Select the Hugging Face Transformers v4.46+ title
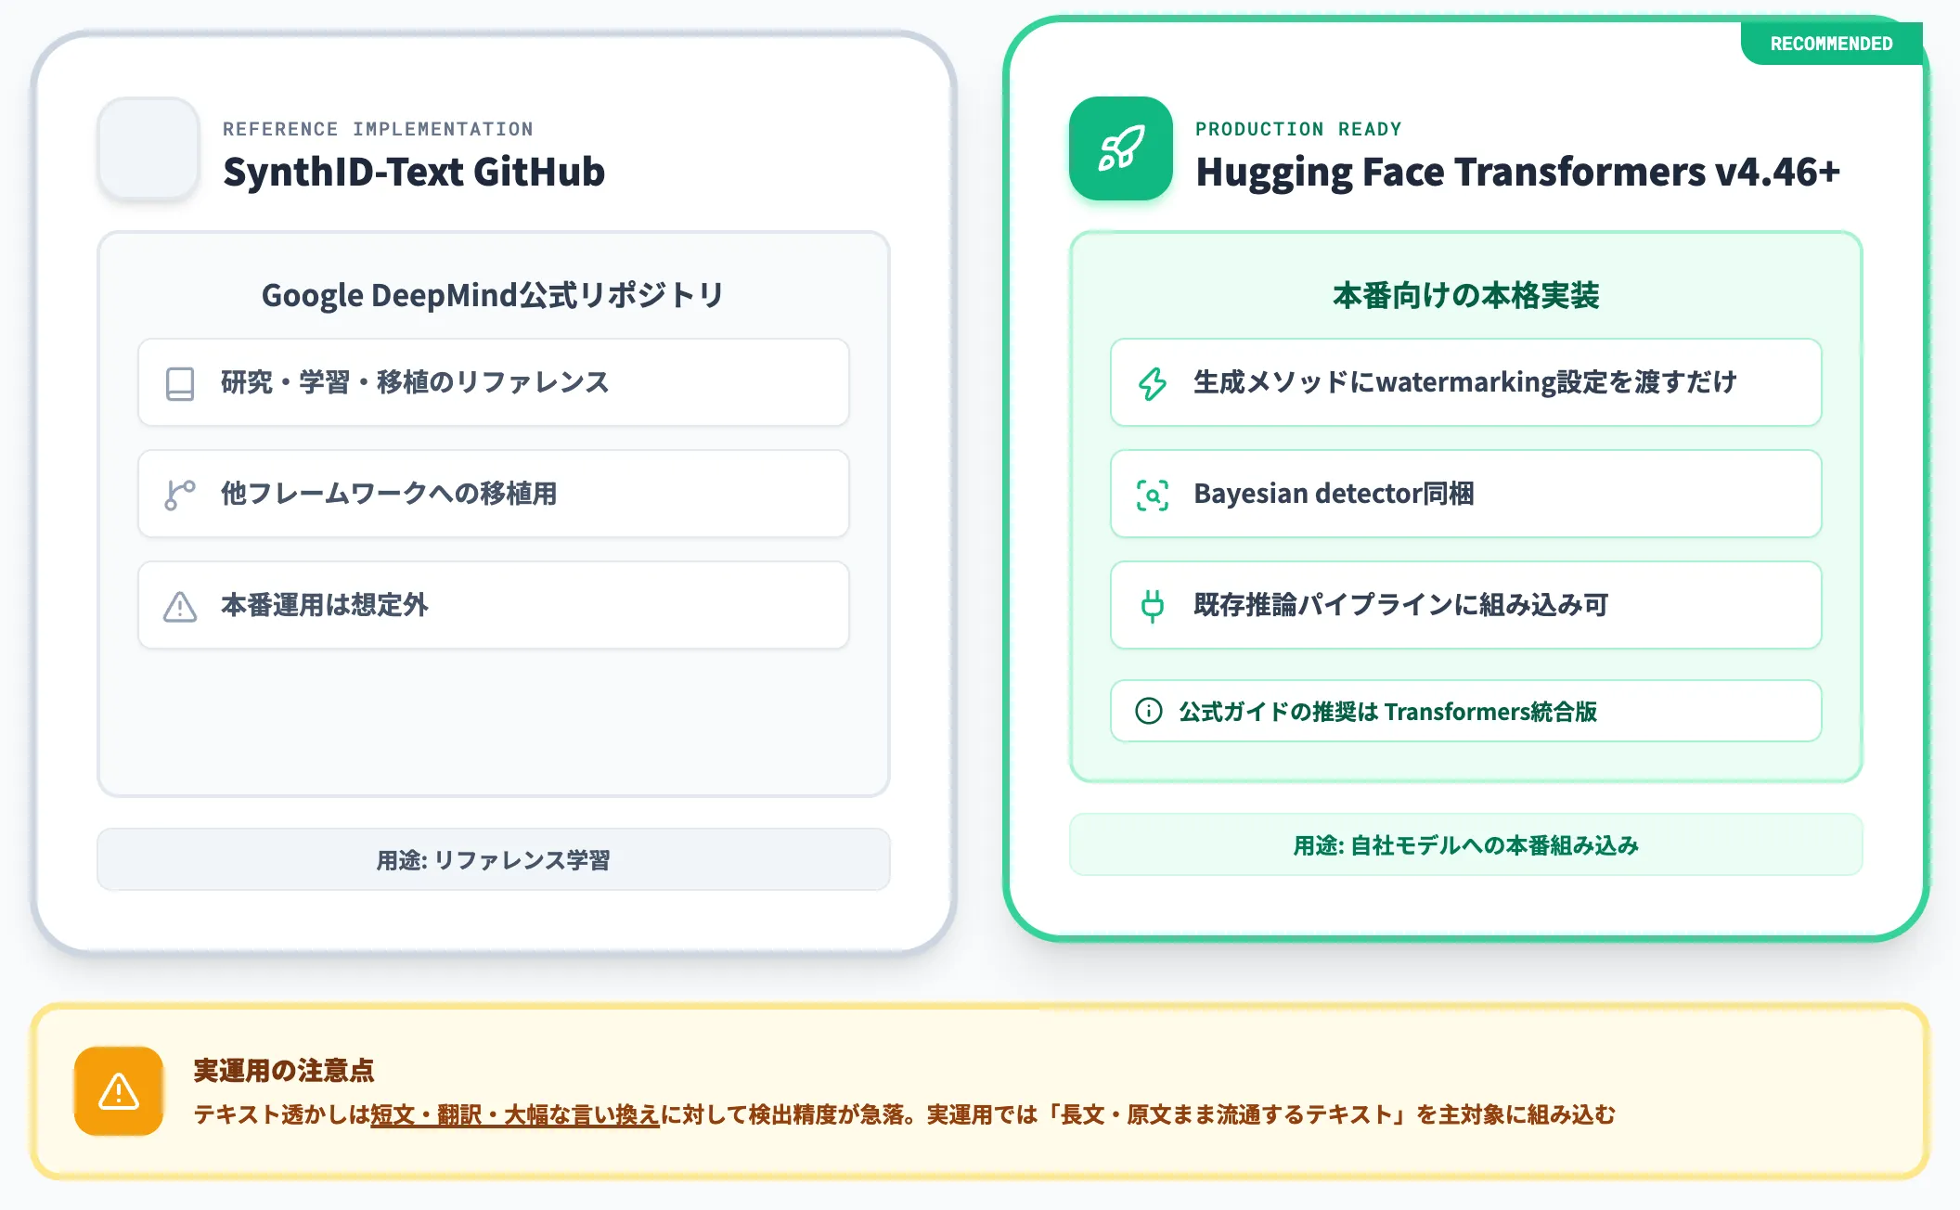1960x1210 pixels. (x=1517, y=173)
